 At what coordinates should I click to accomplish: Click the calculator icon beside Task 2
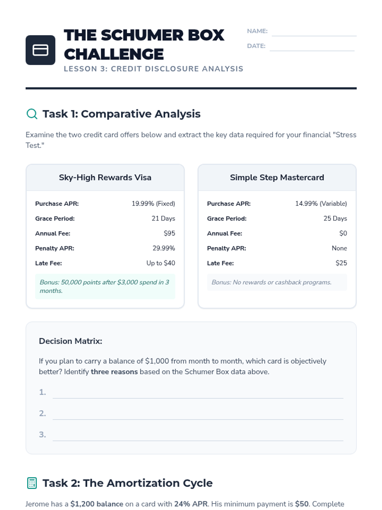(32, 483)
